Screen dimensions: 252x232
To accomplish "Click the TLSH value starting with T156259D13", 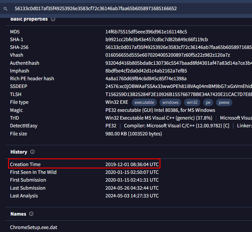I will 179,94.
